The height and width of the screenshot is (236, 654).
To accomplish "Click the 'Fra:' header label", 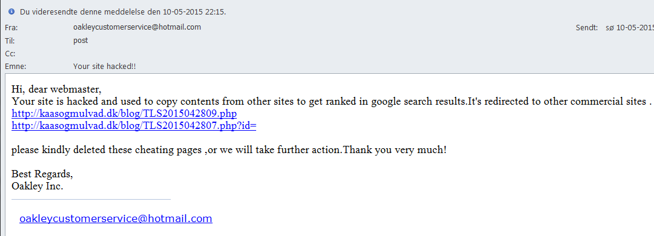I will [x=12, y=28].
